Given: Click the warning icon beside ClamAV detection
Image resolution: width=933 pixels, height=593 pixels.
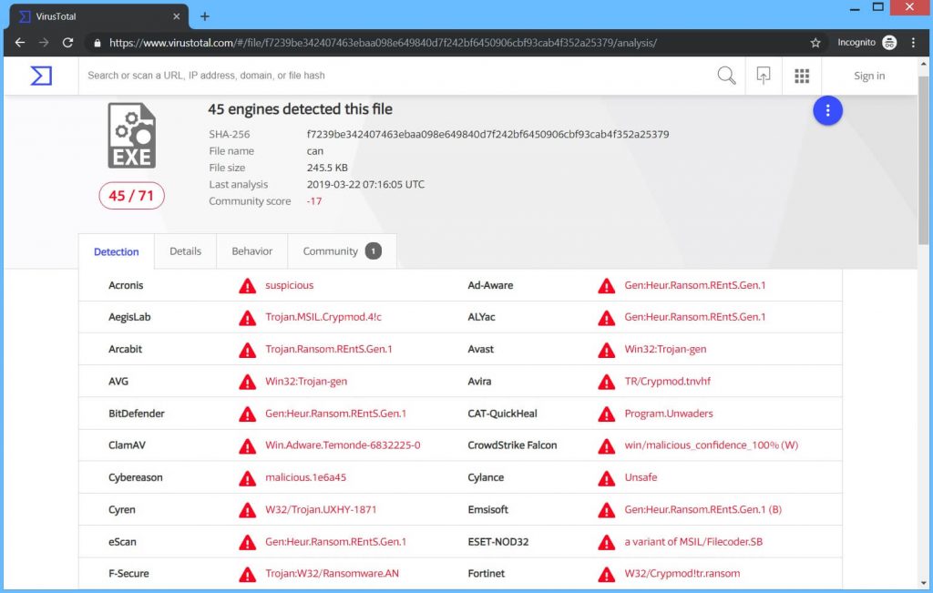Looking at the screenshot, I should (x=247, y=445).
